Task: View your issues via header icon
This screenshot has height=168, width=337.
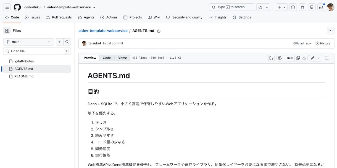Action: click(293, 7)
